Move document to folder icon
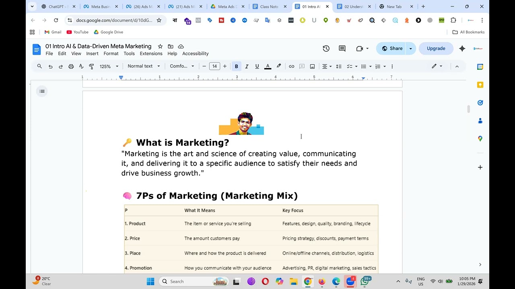 coord(171,47)
